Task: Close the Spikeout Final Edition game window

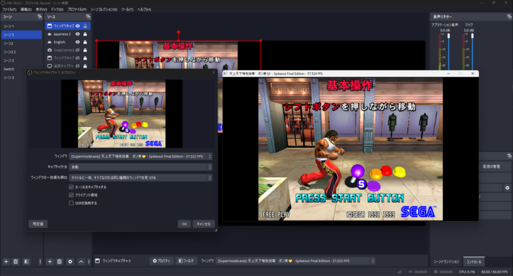Action: [472, 74]
